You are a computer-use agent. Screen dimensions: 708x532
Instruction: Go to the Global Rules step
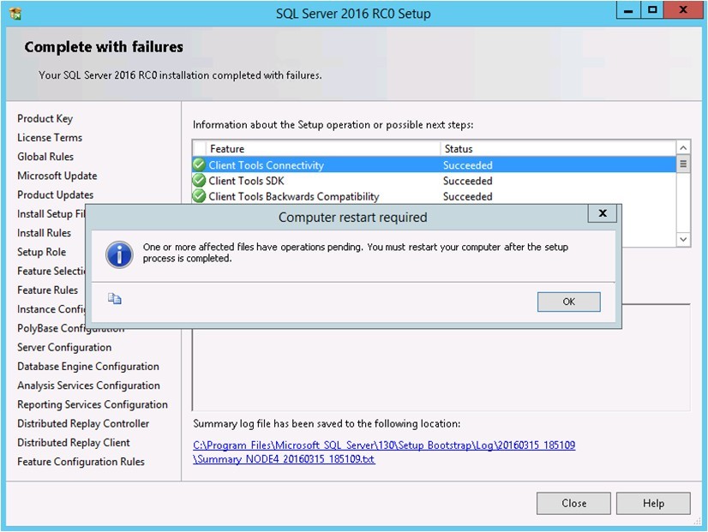click(45, 157)
